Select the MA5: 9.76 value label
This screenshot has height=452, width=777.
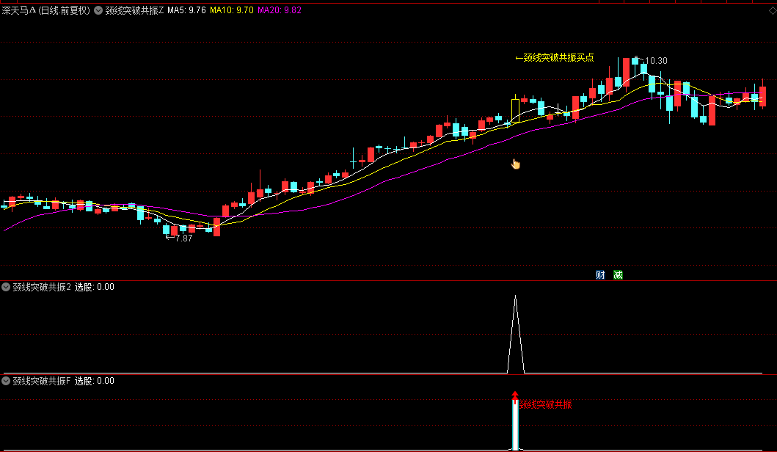[x=186, y=10]
